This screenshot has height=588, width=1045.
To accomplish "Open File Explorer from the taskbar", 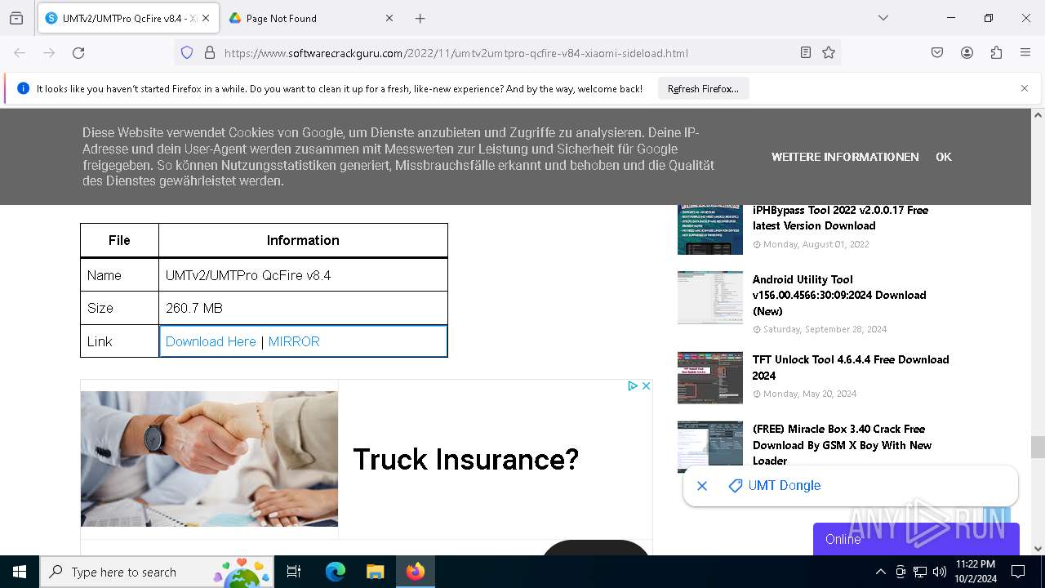I will pyautogui.click(x=375, y=572).
